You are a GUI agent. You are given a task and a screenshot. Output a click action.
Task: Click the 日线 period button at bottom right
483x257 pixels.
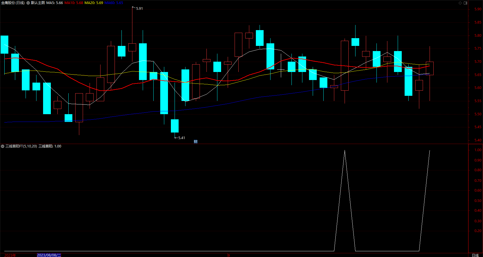[475, 255]
